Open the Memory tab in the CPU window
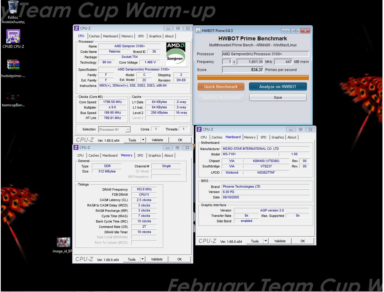This screenshot has width=384, height=292. [x=127, y=36]
